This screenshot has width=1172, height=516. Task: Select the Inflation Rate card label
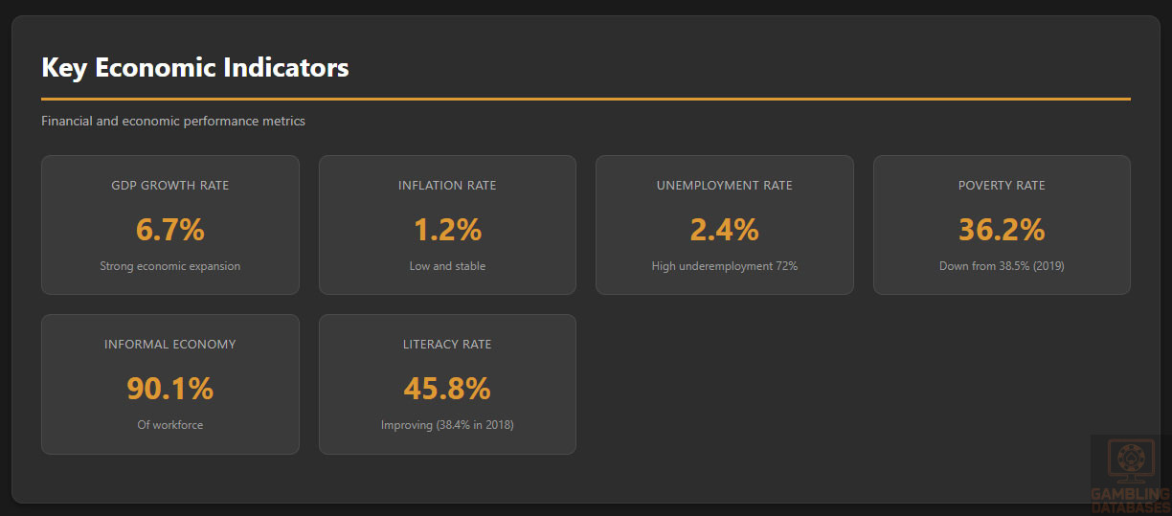coord(447,185)
